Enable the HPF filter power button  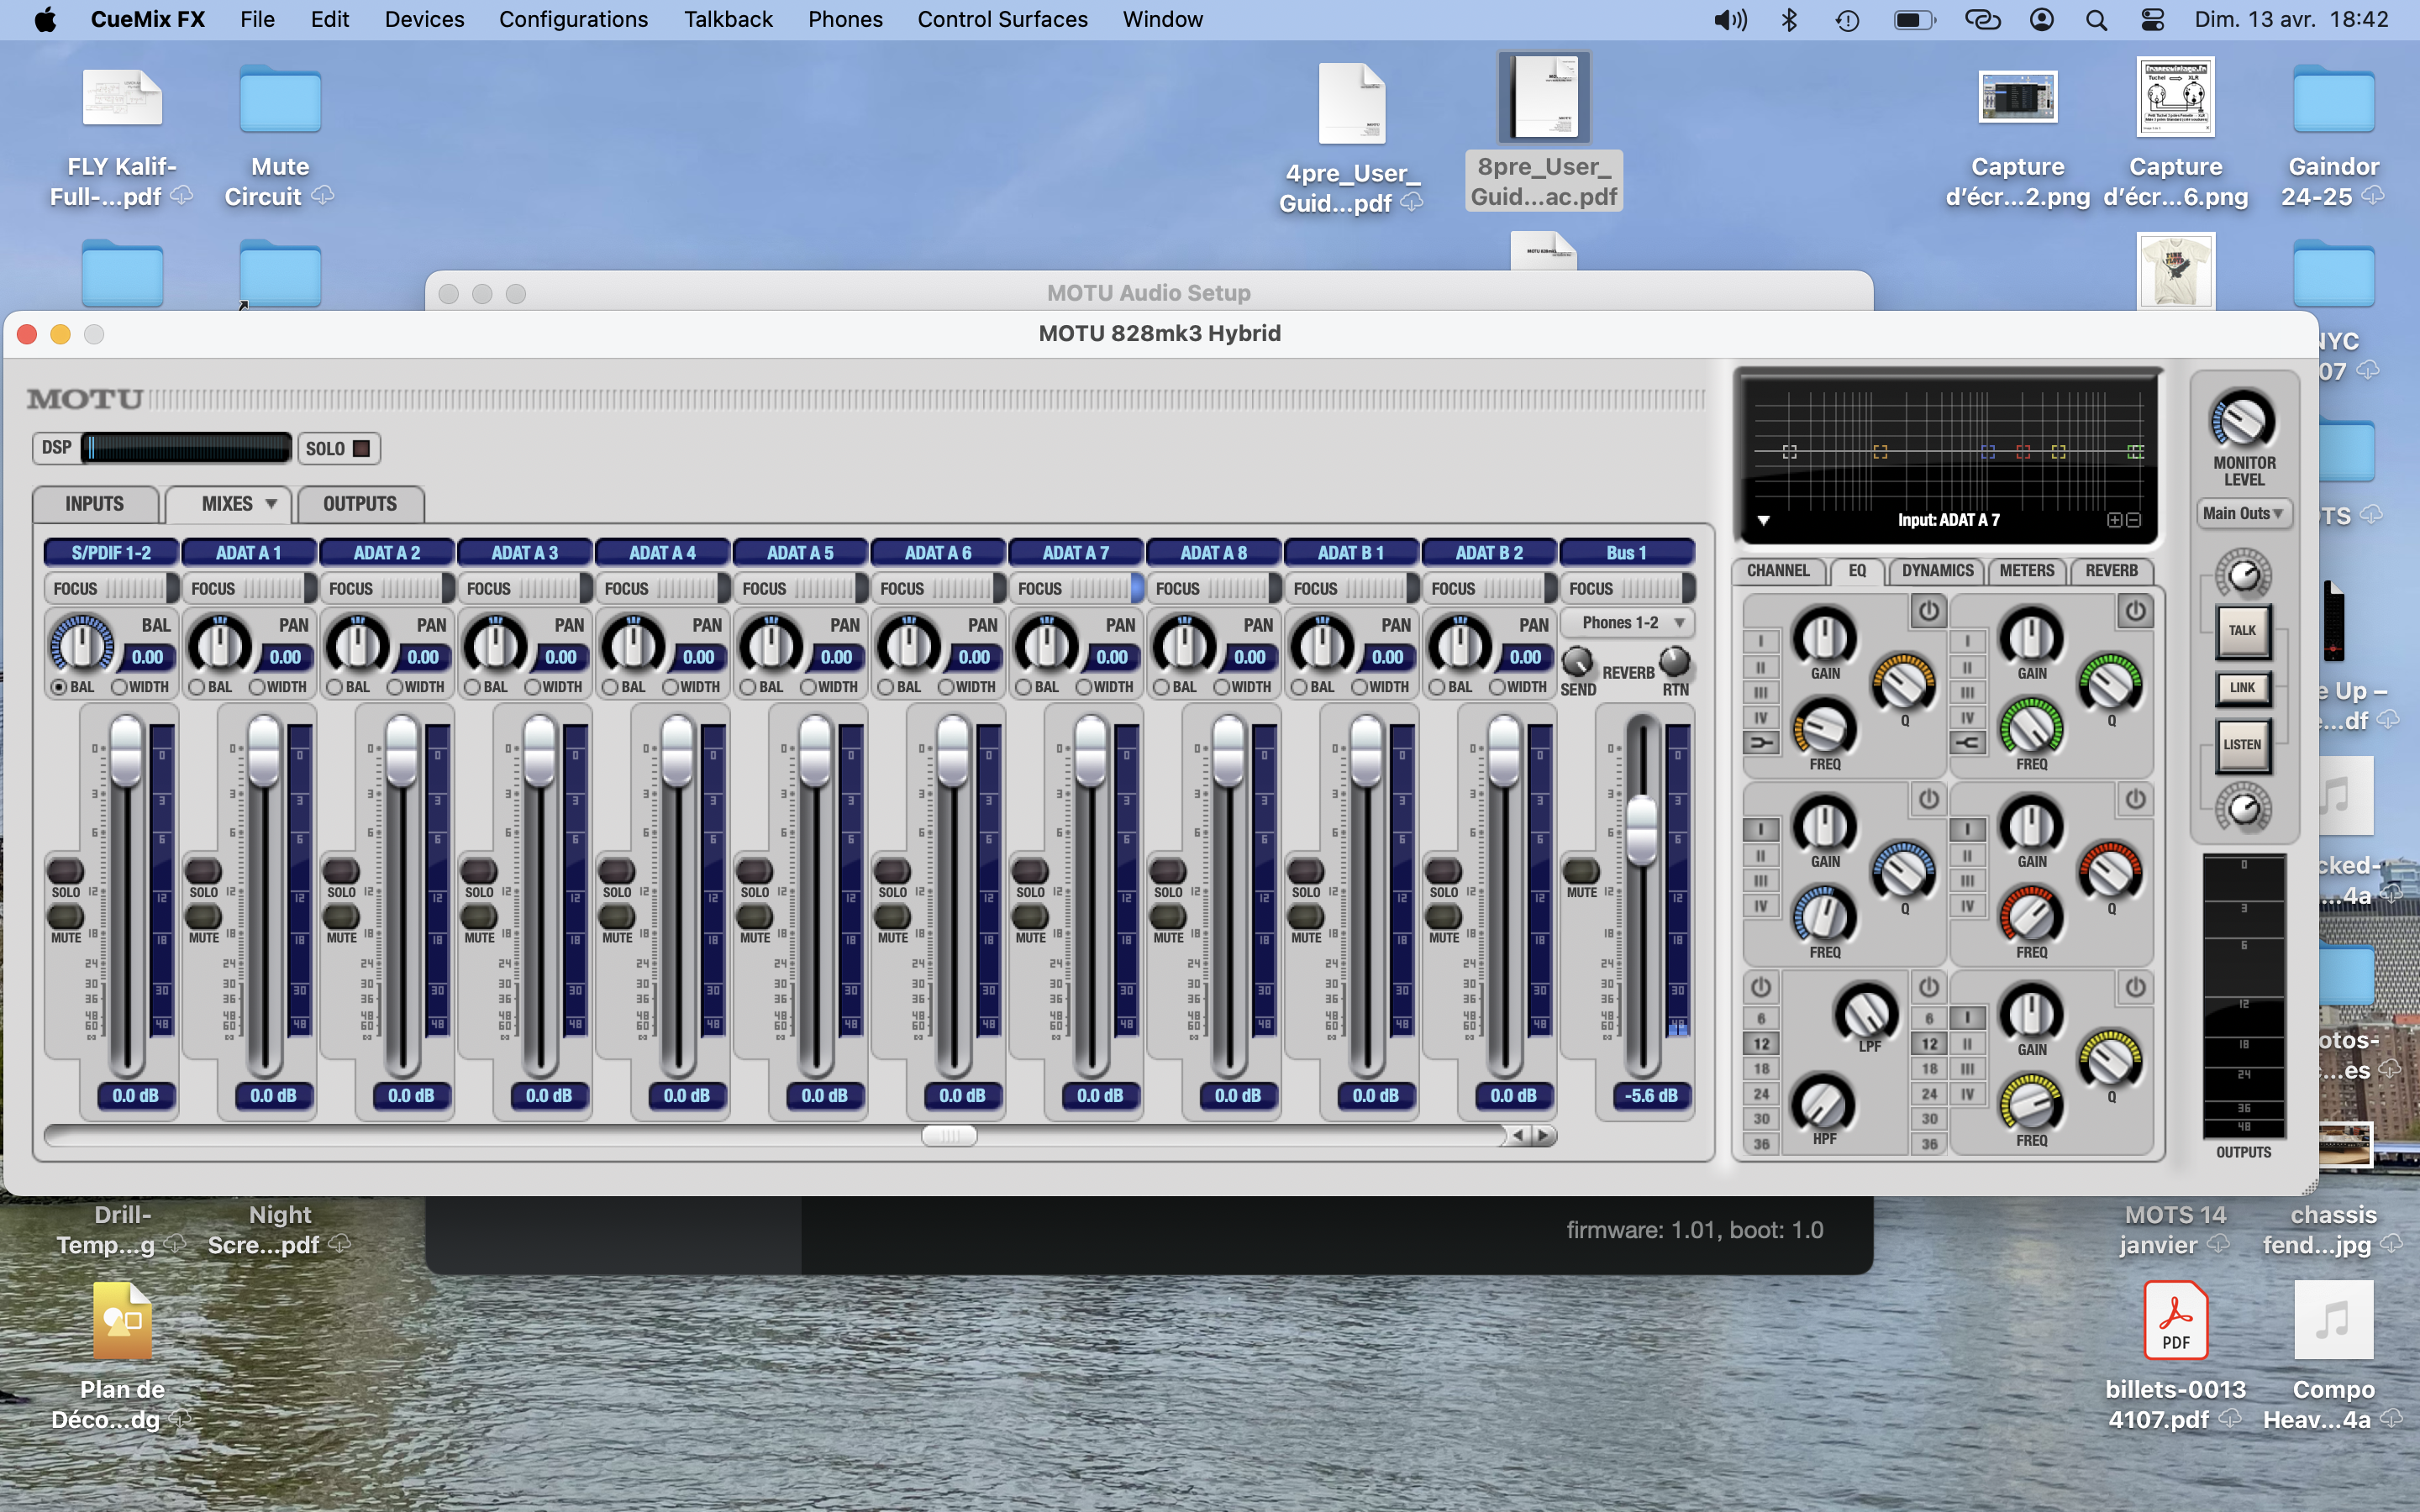point(1761,987)
